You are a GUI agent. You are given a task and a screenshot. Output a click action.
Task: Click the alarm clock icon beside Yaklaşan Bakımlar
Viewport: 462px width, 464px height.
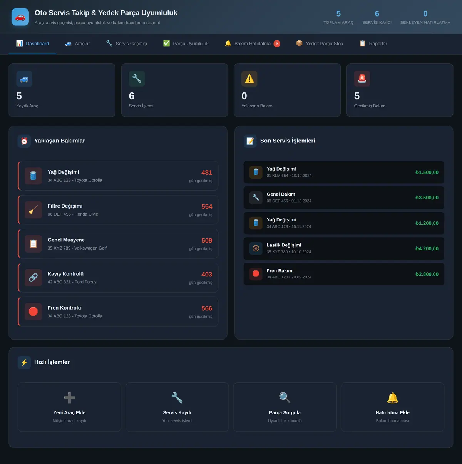24,141
